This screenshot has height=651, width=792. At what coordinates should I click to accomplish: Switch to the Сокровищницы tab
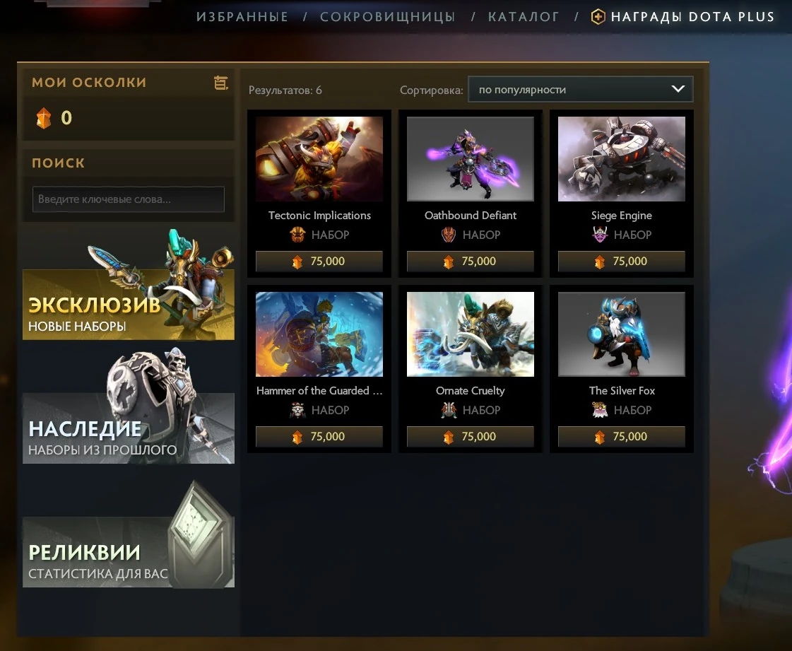pos(387,17)
